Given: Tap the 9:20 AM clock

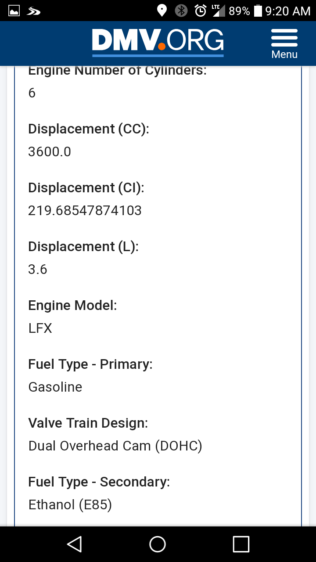Looking at the screenshot, I should 288,11.
